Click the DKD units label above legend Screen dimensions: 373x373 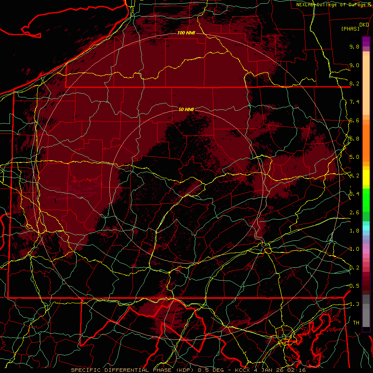pyautogui.click(x=364, y=25)
